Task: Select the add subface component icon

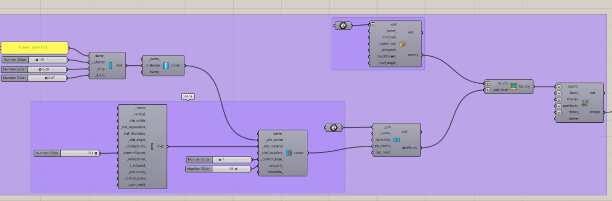Action: [x=513, y=86]
